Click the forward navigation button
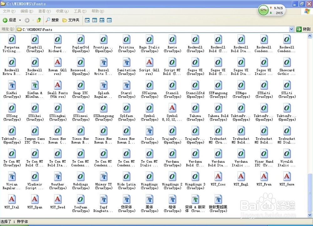Viewport: 313px width, 226px height. (x=27, y=20)
